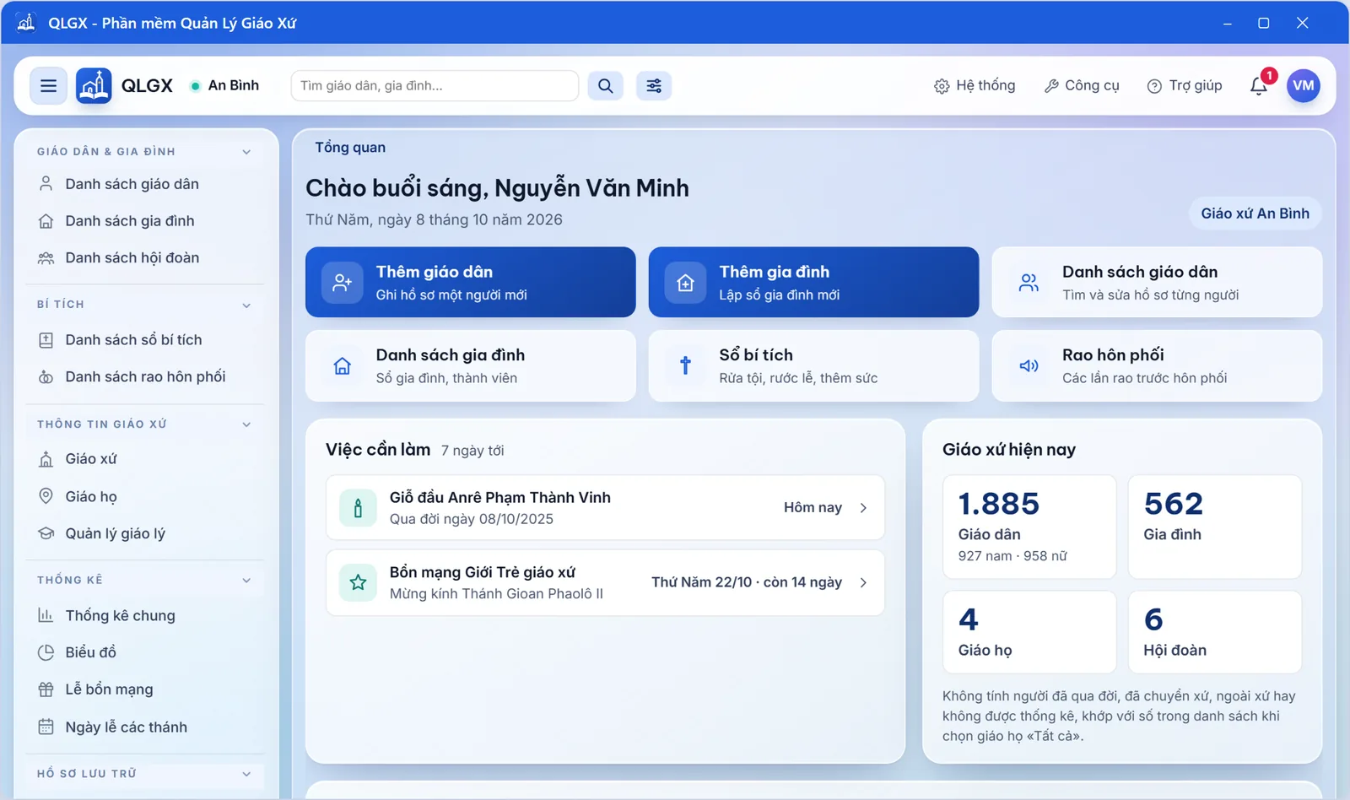
Task: Collapse the THÔNG TIN GIÁO XỨ section
Action: [246, 424]
